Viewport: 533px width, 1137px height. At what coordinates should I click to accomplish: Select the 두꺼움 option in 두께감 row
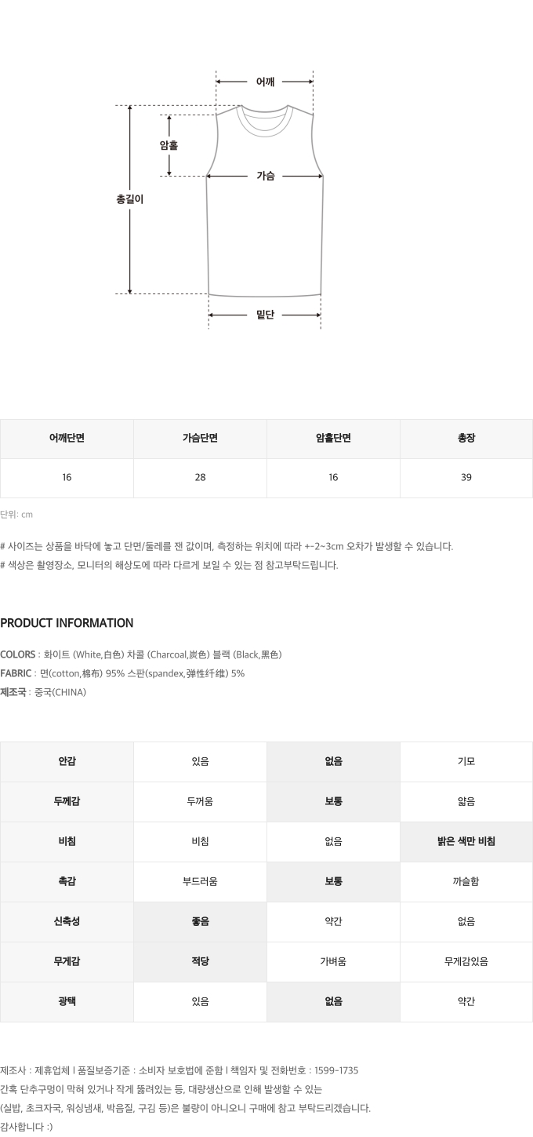[200, 802]
